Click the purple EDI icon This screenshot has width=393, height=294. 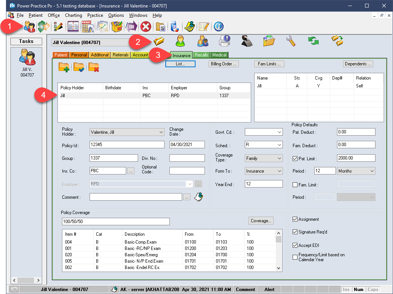click(131, 27)
